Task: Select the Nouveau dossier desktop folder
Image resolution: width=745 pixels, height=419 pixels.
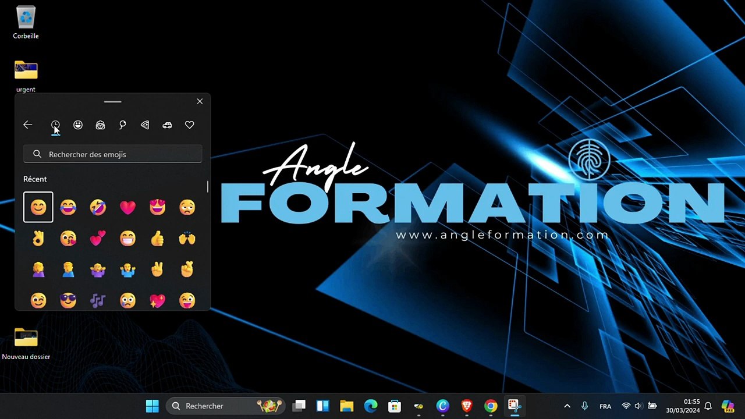Action: coord(26,343)
